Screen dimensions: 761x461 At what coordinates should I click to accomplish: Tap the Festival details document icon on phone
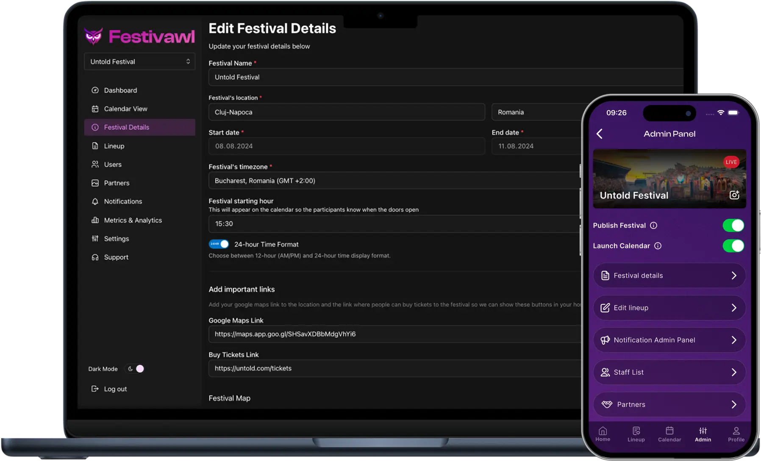tap(605, 276)
